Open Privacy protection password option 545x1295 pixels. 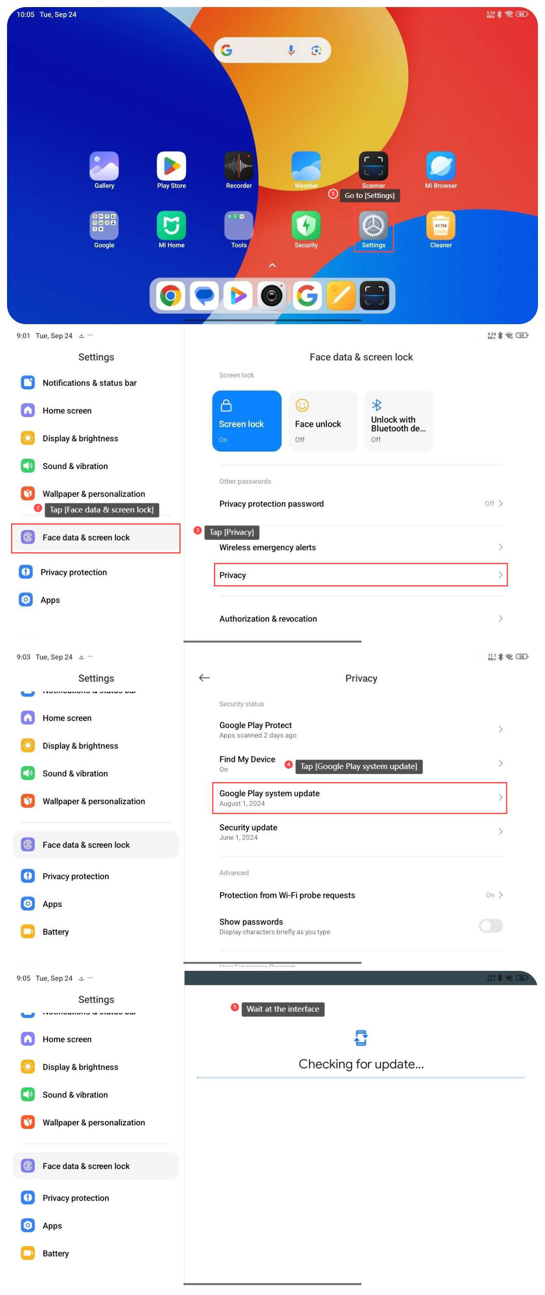point(361,504)
